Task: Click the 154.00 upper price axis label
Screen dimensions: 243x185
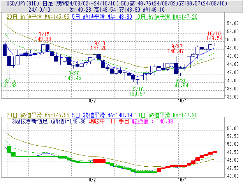Action: (232, 23)
